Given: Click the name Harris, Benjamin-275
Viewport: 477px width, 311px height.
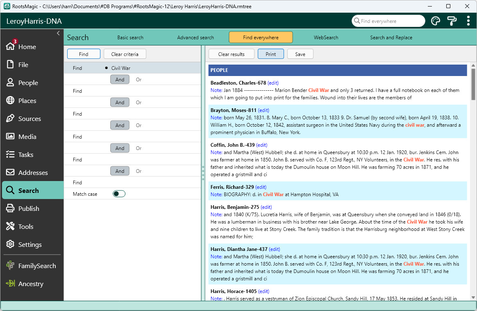Looking at the screenshot, I should coord(235,207).
